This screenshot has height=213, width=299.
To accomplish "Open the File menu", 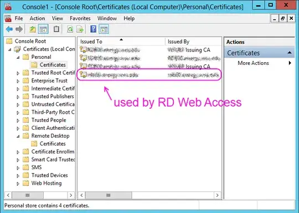I will pos(19,18).
